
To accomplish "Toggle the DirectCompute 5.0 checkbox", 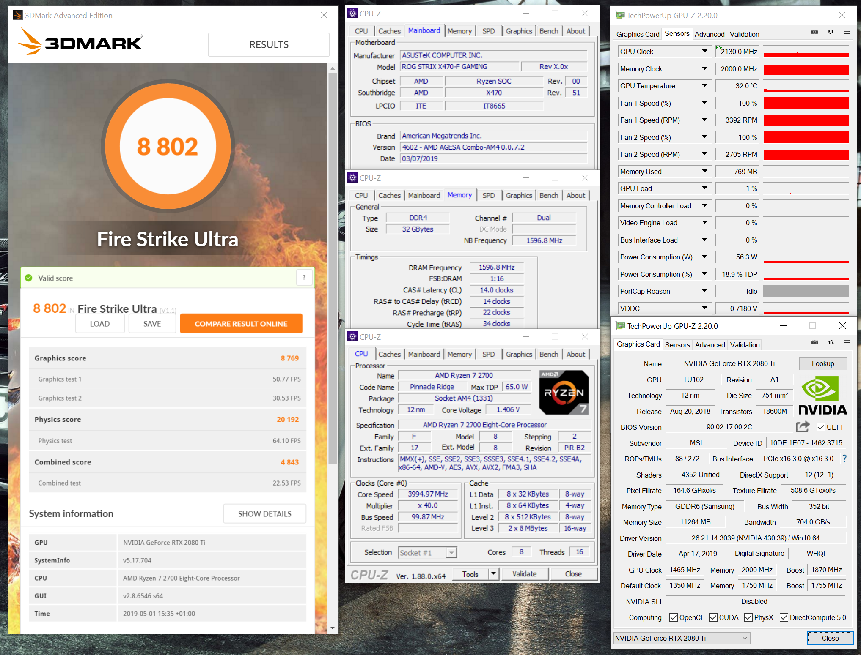I will [x=784, y=617].
